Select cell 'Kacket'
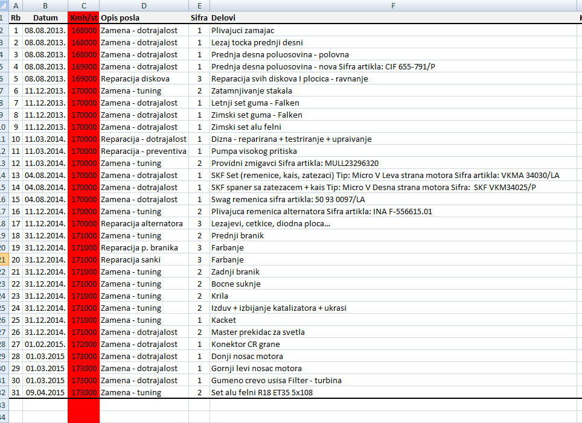The height and width of the screenshot is (423, 582). 393,320
